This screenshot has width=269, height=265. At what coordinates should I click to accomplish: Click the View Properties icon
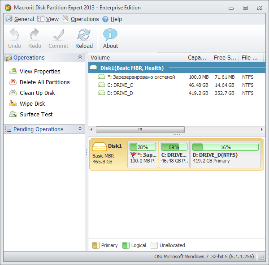[x=13, y=71]
